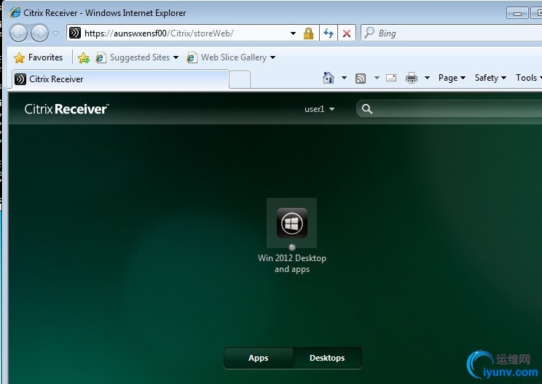The image size is (542, 384).
Task: Minimize the Internet Explorer window
Action: 517,13
